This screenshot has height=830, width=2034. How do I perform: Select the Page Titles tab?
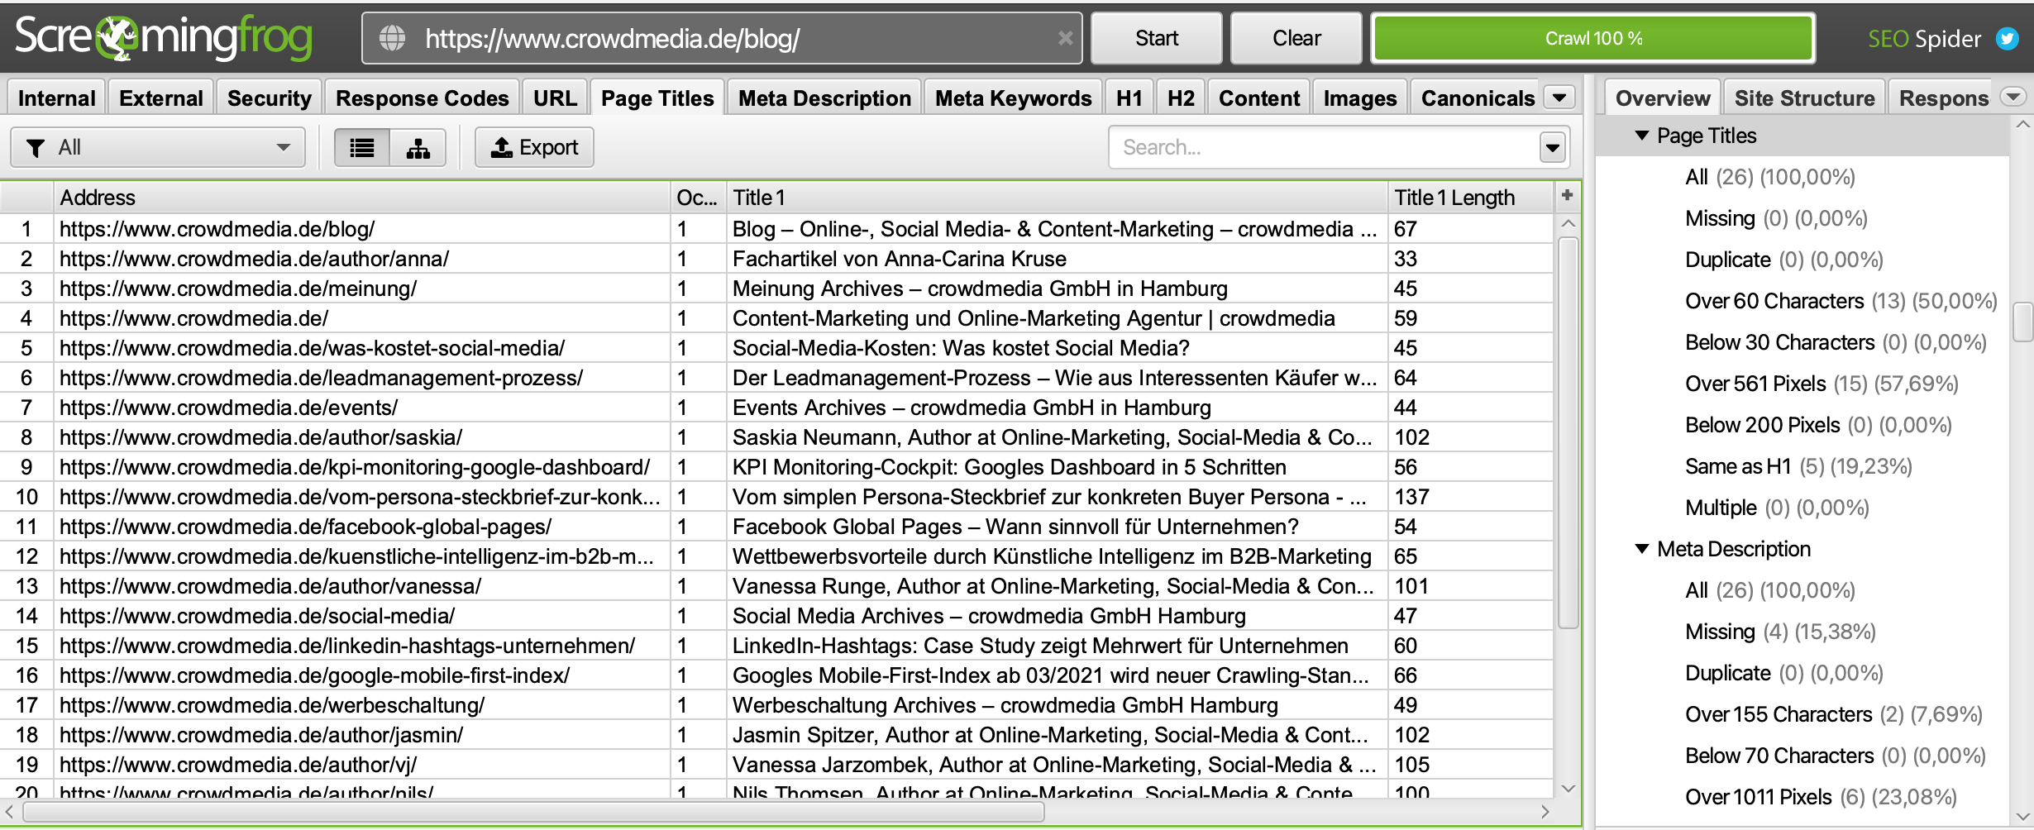(x=657, y=98)
